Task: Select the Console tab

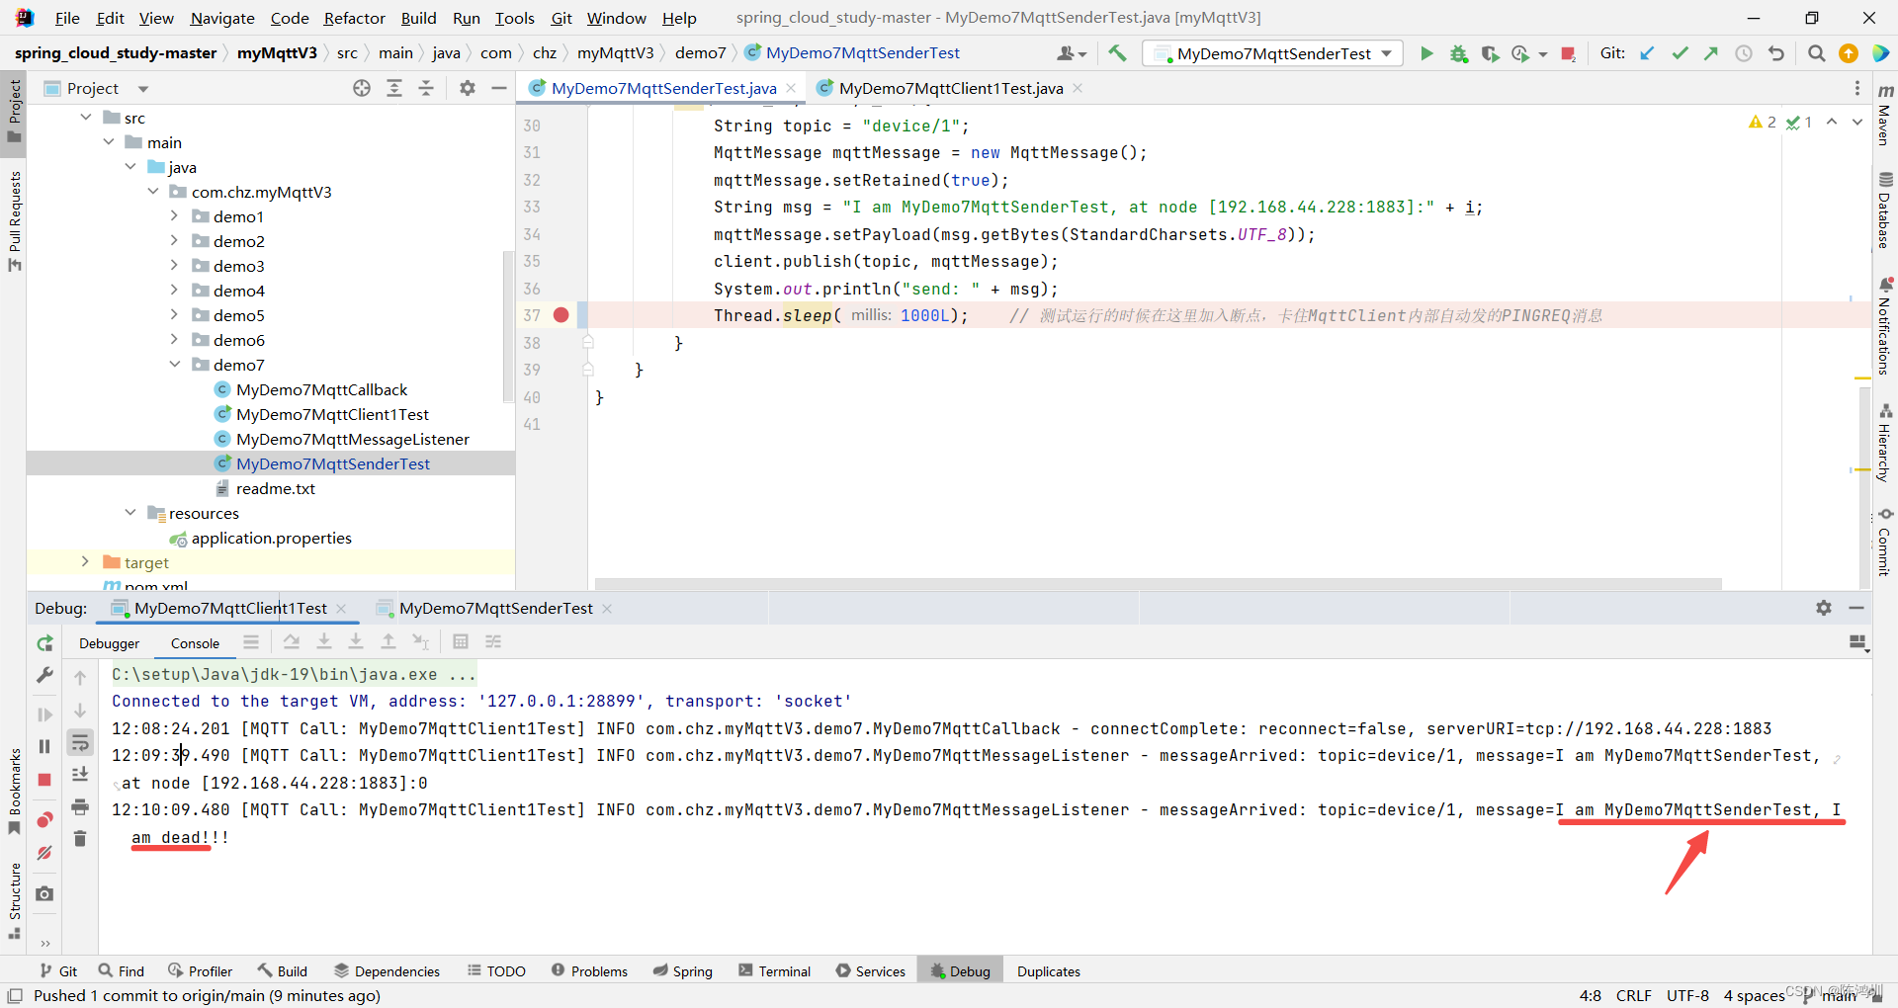Action: pyautogui.click(x=195, y=643)
